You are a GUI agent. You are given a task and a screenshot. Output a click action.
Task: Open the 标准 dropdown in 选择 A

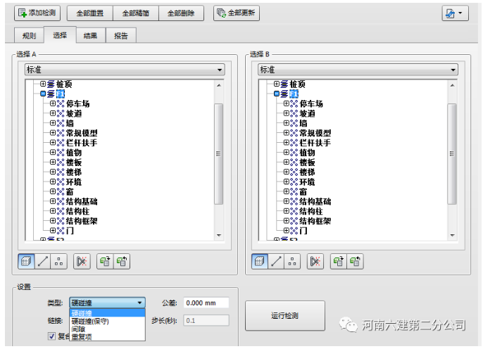[125, 70]
